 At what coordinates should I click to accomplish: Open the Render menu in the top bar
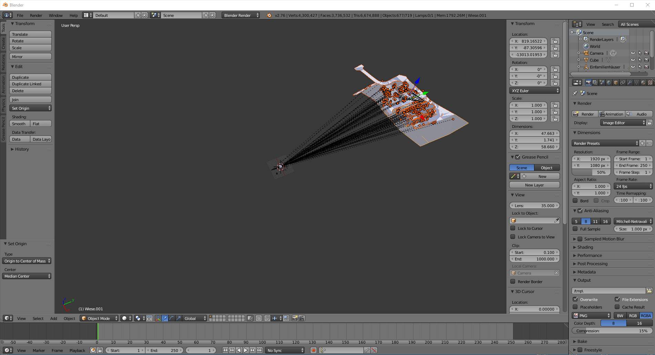(36, 15)
